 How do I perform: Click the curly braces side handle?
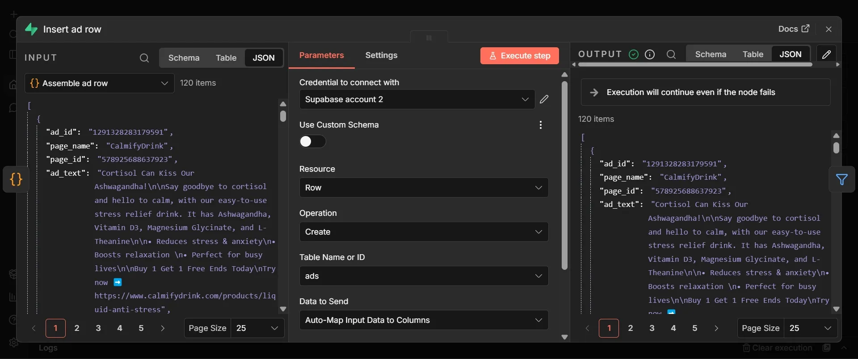click(x=16, y=179)
